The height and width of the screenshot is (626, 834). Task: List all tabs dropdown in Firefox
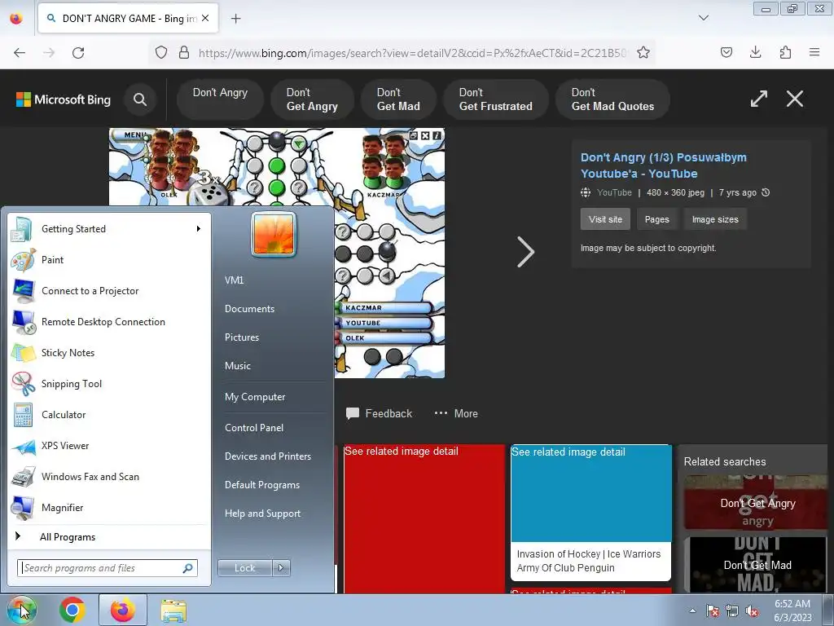[x=704, y=18]
